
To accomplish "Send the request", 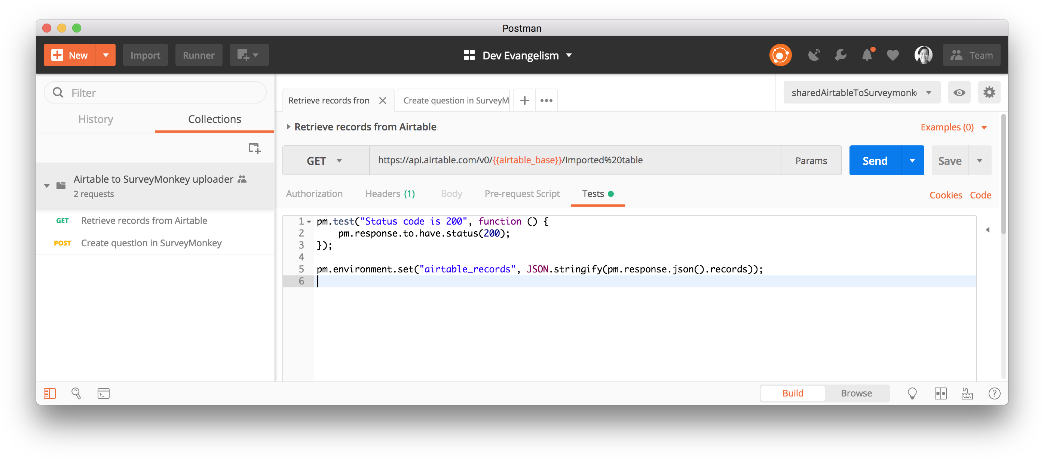I will pyautogui.click(x=875, y=160).
